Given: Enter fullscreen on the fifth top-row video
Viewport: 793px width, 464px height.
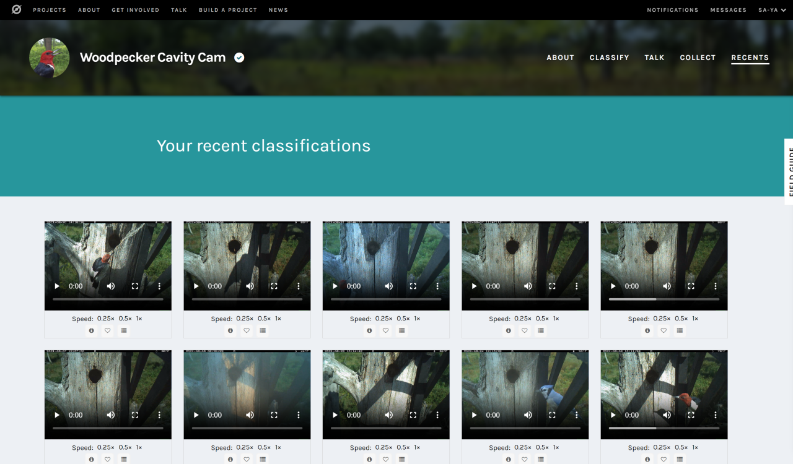Looking at the screenshot, I should [x=691, y=286].
